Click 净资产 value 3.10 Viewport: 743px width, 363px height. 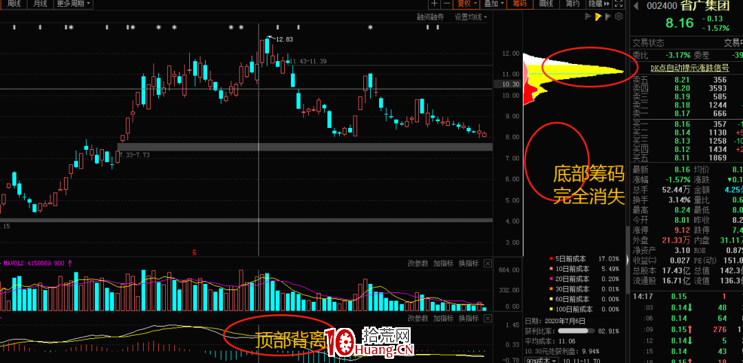point(682,251)
